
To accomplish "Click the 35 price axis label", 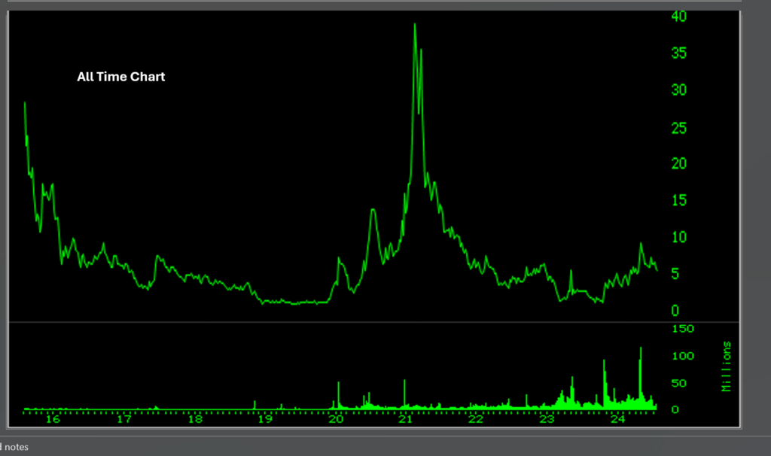I will 680,53.
